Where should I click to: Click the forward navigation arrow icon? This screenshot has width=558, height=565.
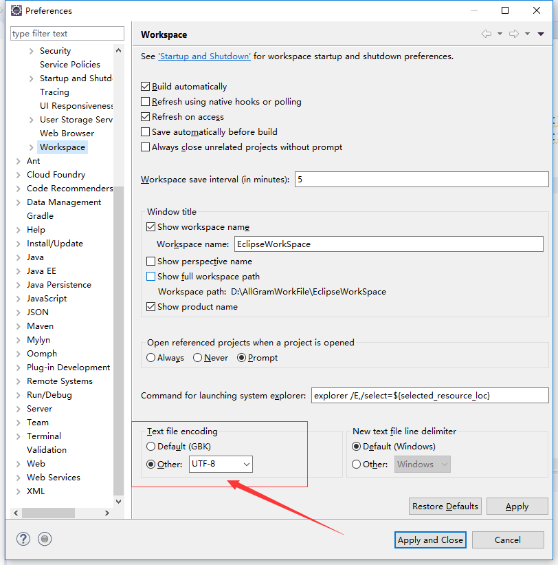tap(514, 34)
